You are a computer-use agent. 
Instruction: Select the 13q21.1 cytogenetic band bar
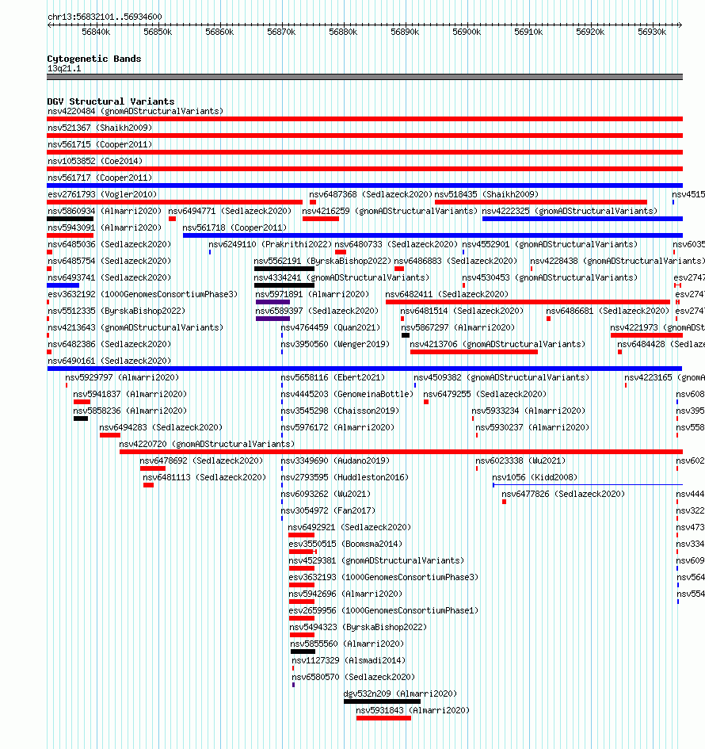pyautogui.click(x=364, y=77)
